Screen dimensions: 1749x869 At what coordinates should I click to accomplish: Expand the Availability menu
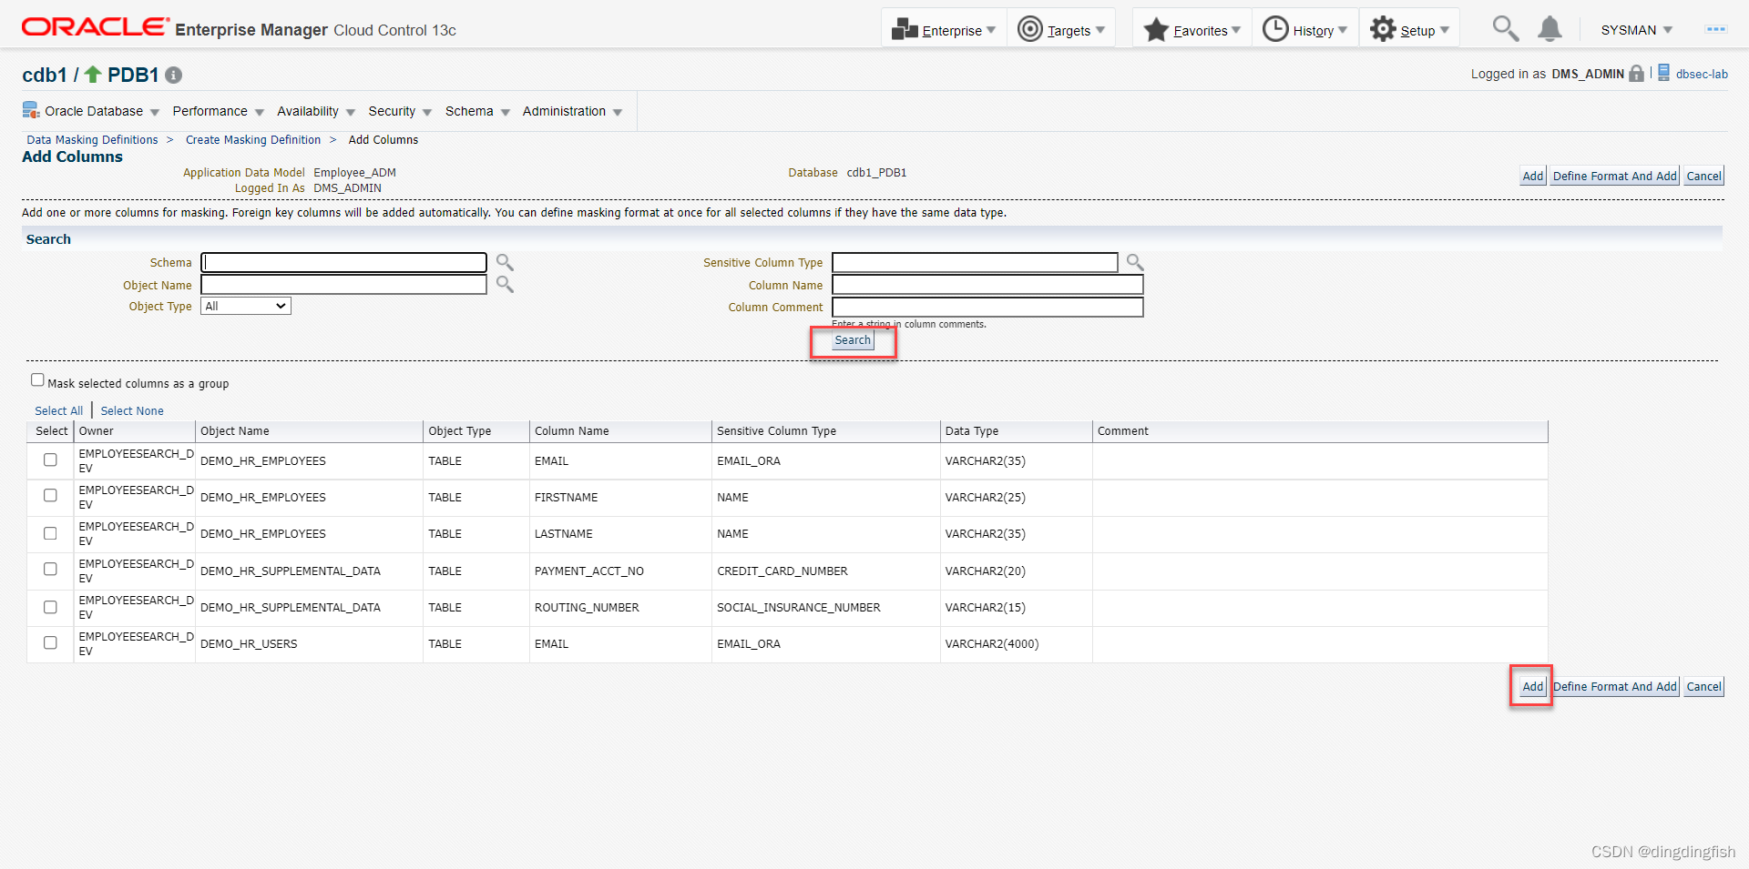tap(315, 111)
